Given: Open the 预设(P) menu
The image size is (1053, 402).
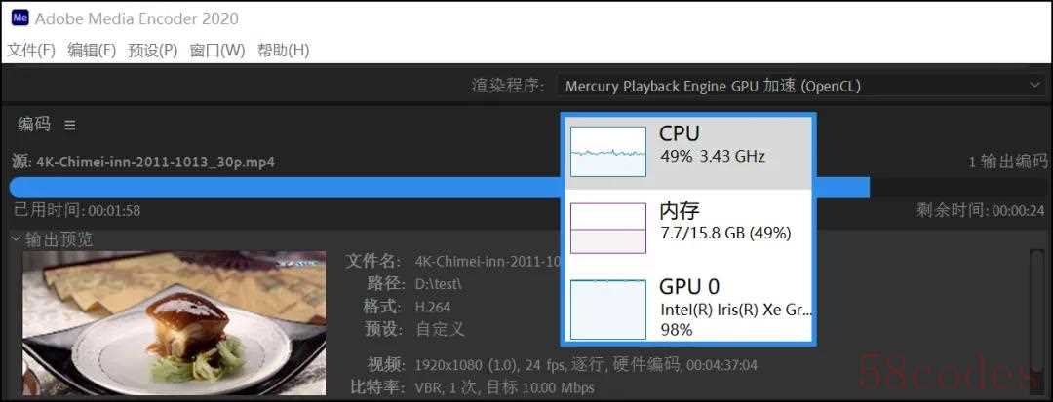Looking at the screenshot, I should pos(153,50).
